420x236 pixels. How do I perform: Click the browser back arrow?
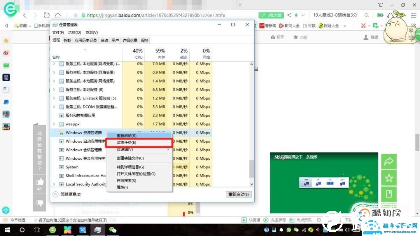tap(25, 15)
